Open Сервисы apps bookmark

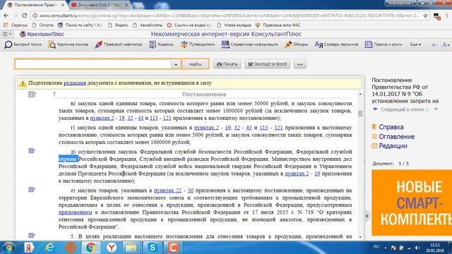16,25
